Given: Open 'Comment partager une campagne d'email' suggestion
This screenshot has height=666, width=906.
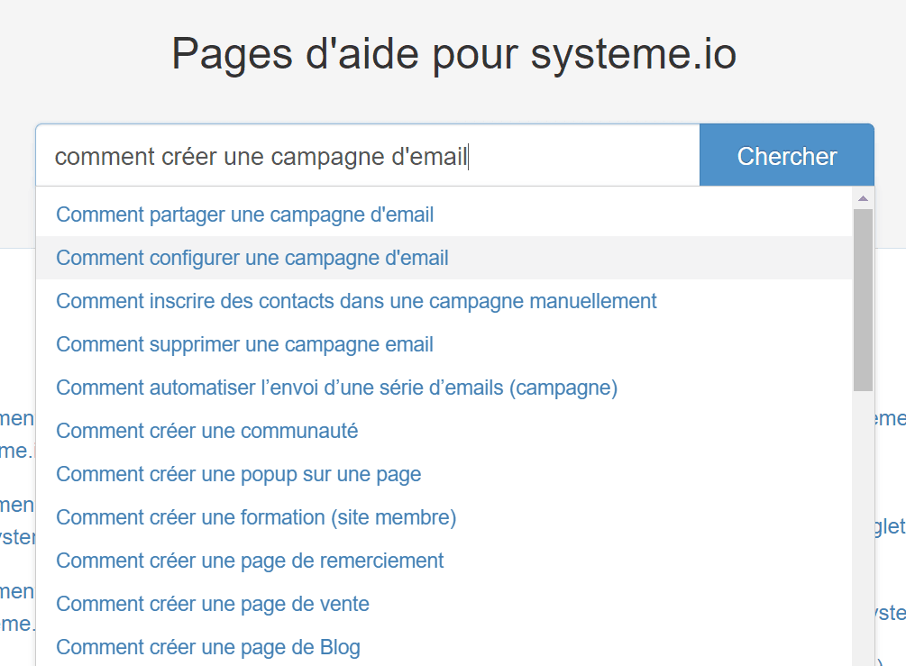Looking at the screenshot, I should (444, 214).
